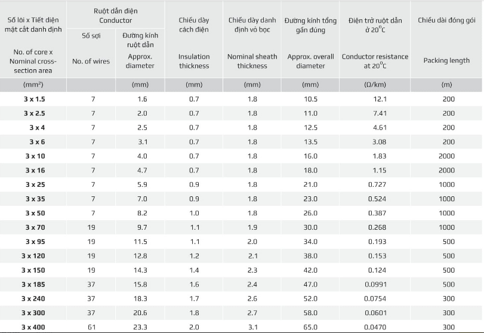Select the 'No. of wires' column header
The image size is (484, 333).
tap(91, 61)
